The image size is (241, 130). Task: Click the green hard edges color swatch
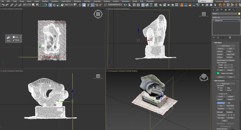(218, 73)
